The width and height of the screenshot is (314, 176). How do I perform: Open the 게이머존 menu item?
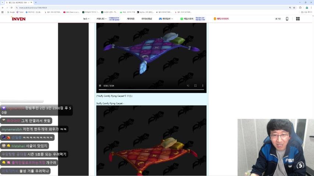click(131, 19)
